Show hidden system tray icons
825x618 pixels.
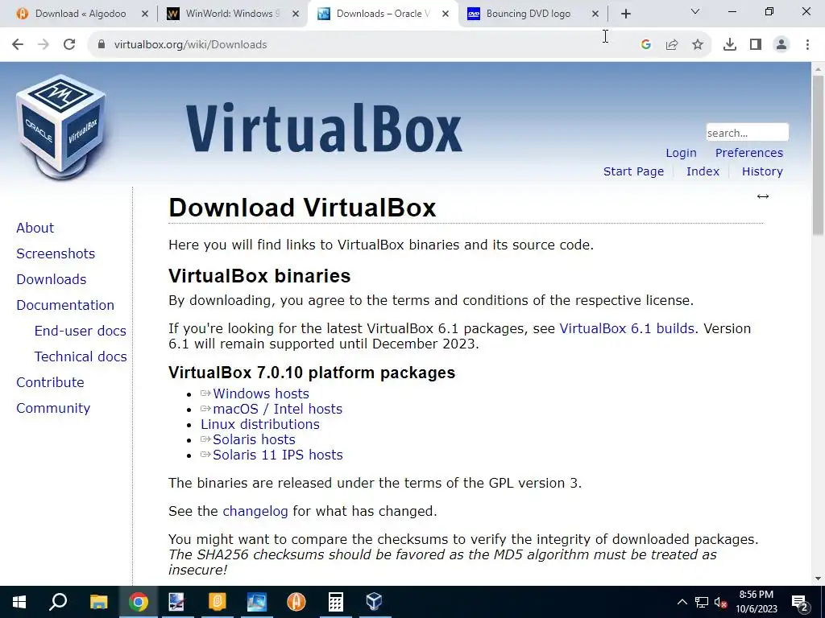pos(682,602)
